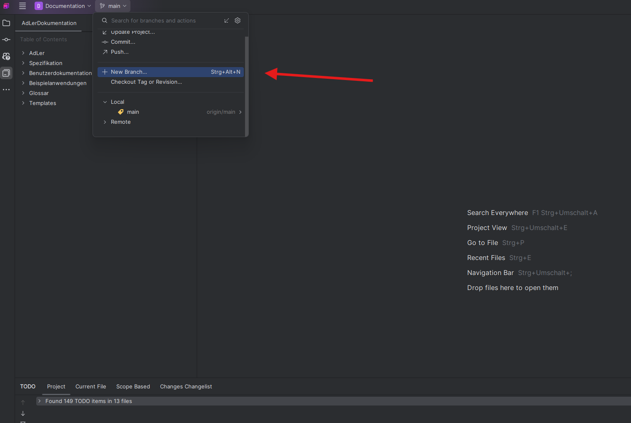Open the Project folder tool window icon
This screenshot has width=631, height=423.
(x=6, y=23)
